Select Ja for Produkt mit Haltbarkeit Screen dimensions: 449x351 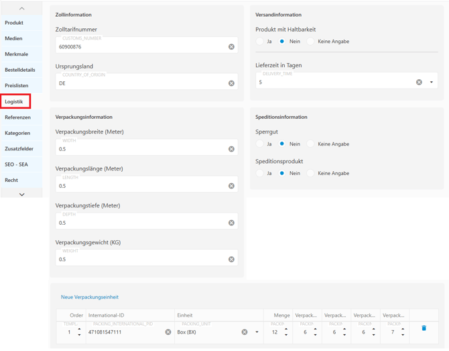coord(260,42)
